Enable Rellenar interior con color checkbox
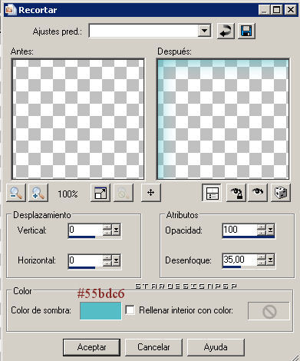Screen dimensions: 300x361 (130, 310)
